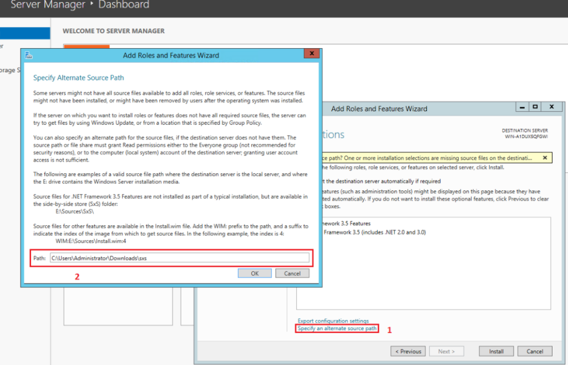Select '.NET Framework 3.5 (includes .NET 2.0 and 3.0)' entry

(374, 232)
